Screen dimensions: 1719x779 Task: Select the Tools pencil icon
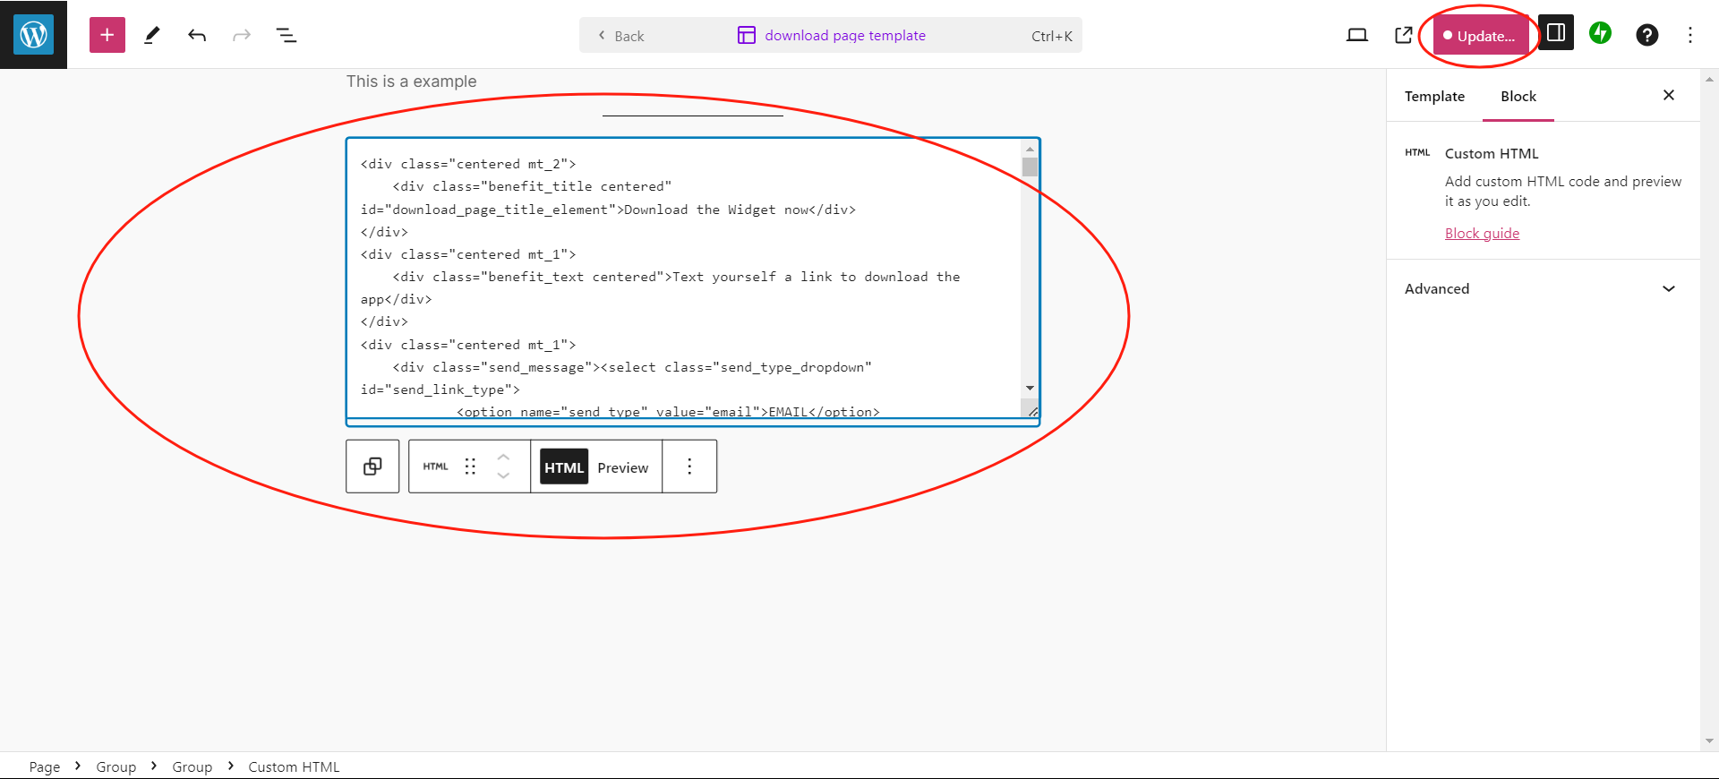(152, 35)
